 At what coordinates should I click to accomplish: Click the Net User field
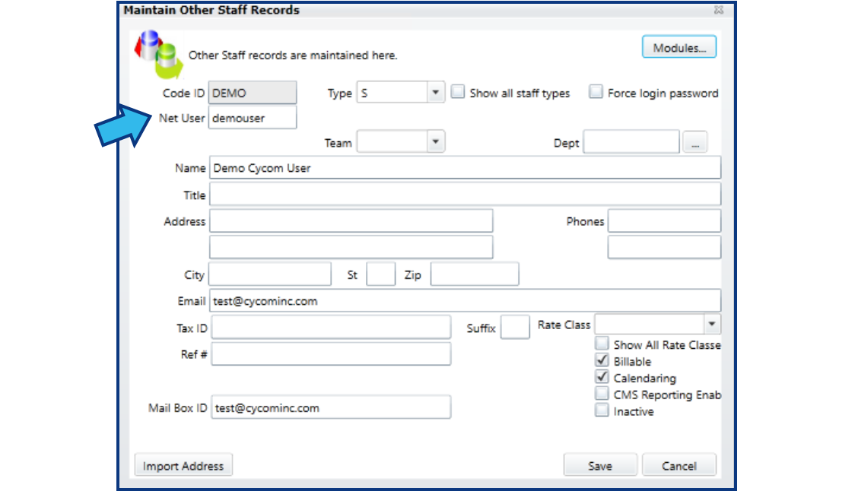253,118
